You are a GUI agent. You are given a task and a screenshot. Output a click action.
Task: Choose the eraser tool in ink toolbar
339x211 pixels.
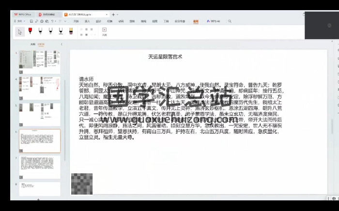(x=71, y=31)
